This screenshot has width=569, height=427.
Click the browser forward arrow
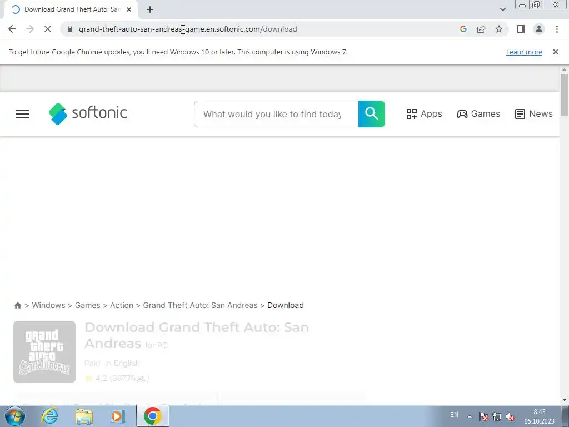pos(30,29)
